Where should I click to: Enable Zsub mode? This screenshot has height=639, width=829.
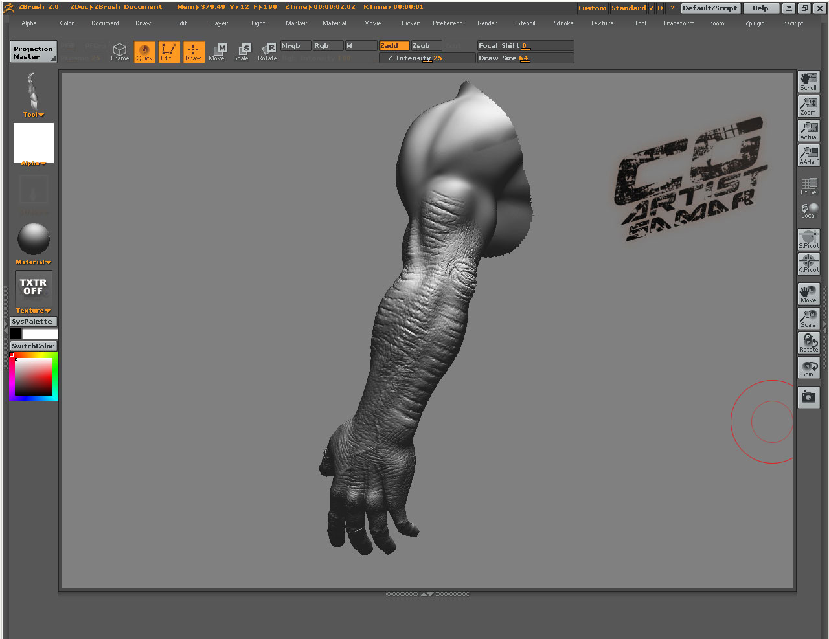(x=425, y=45)
